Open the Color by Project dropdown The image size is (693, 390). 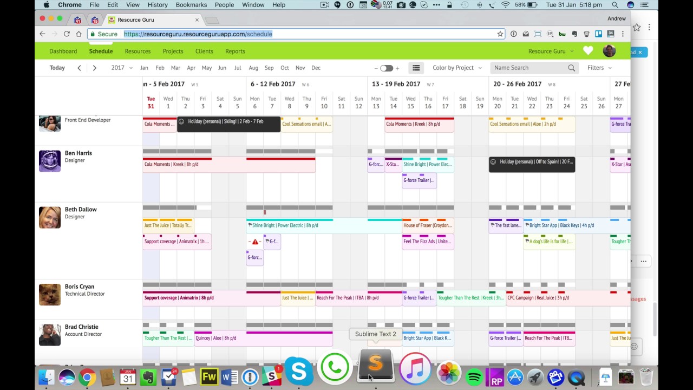[x=457, y=68]
